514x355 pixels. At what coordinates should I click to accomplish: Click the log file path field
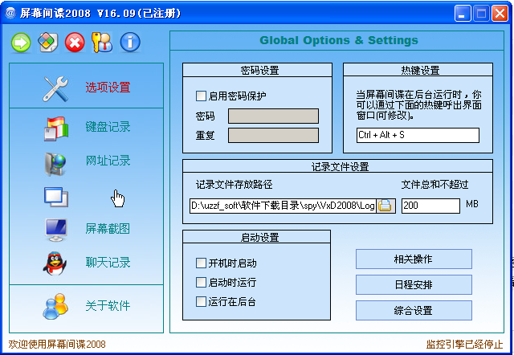[x=283, y=206]
